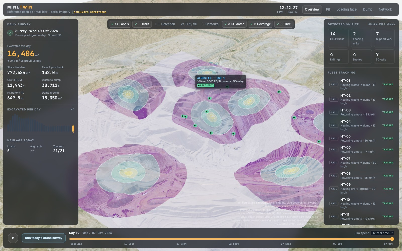This screenshot has height=251, width=402.
Task: Open the Sim speed dropdown
Action: click(382, 233)
